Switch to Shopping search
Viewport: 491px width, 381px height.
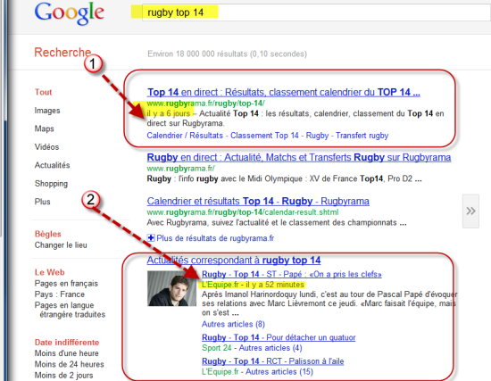click(x=51, y=184)
